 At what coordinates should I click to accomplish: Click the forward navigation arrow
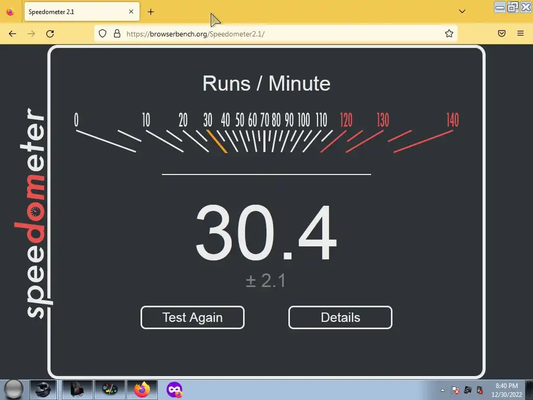click(x=31, y=34)
